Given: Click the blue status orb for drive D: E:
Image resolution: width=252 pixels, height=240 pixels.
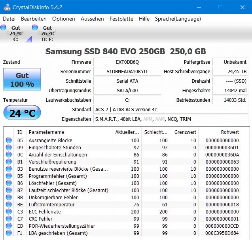Looking at the screenshot, I should [x=35, y=27].
